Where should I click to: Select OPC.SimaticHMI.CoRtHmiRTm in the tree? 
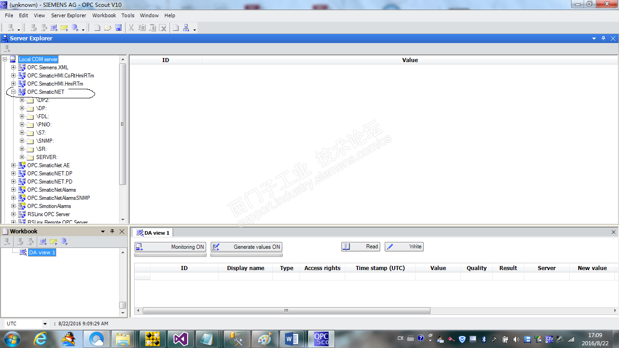pyautogui.click(x=61, y=76)
